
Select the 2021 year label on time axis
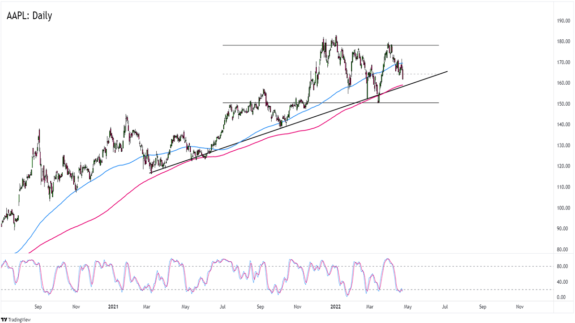click(113, 306)
